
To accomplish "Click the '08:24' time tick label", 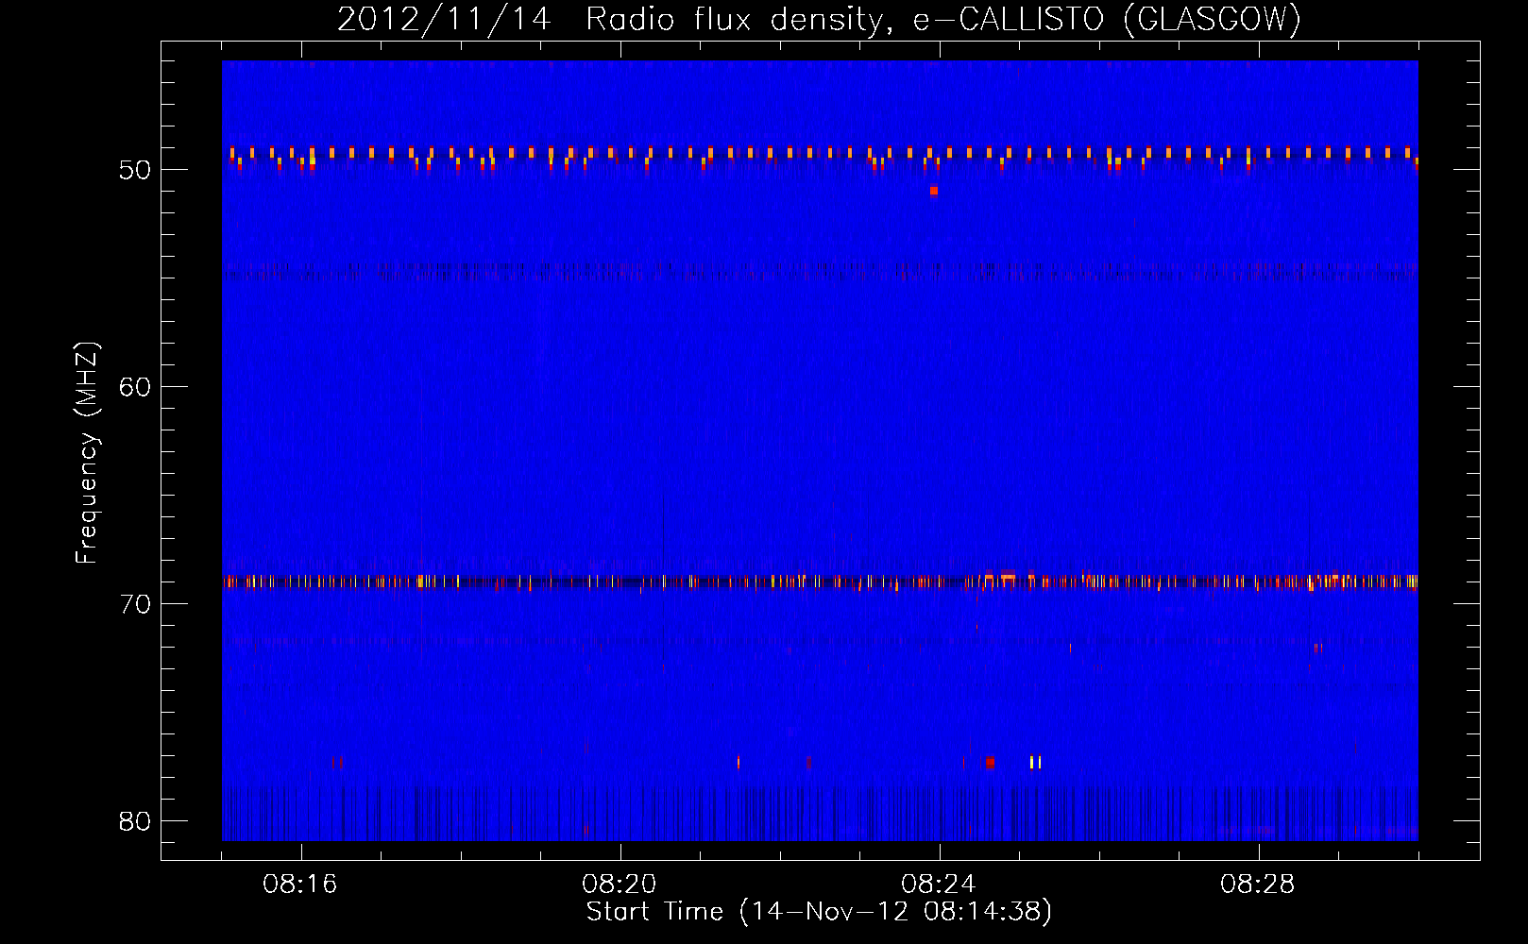I will 939,885.
